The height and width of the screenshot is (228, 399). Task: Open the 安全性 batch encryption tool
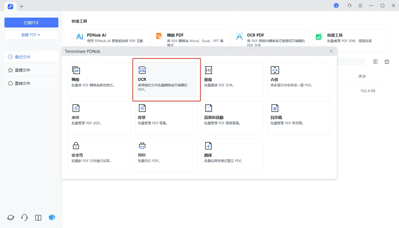pos(100,155)
